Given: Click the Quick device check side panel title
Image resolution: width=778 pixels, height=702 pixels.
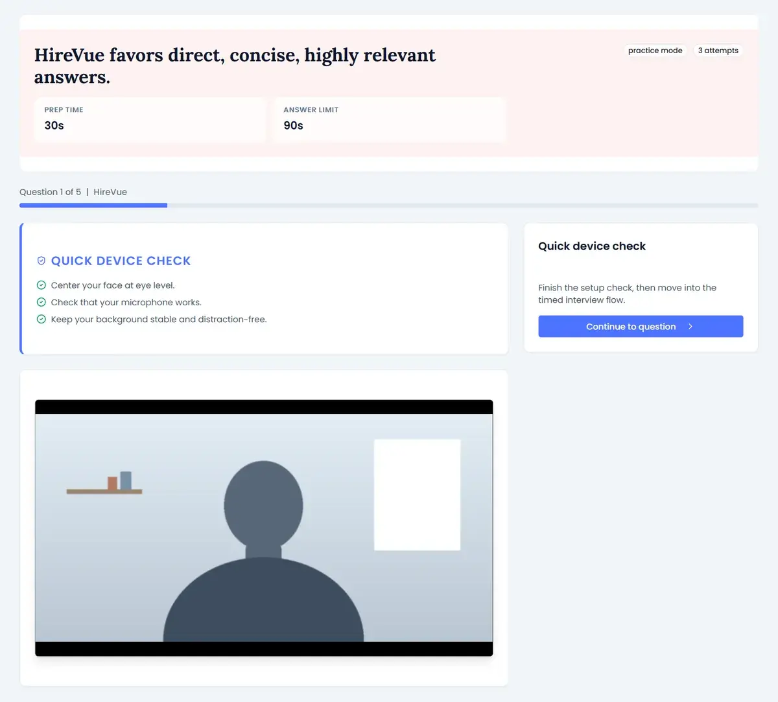Looking at the screenshot, I should [592, 246].
